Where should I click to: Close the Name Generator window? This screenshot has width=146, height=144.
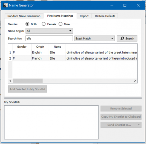point(138,5)
